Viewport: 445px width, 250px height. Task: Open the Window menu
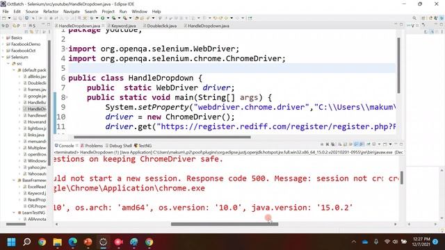click(139, 11)
